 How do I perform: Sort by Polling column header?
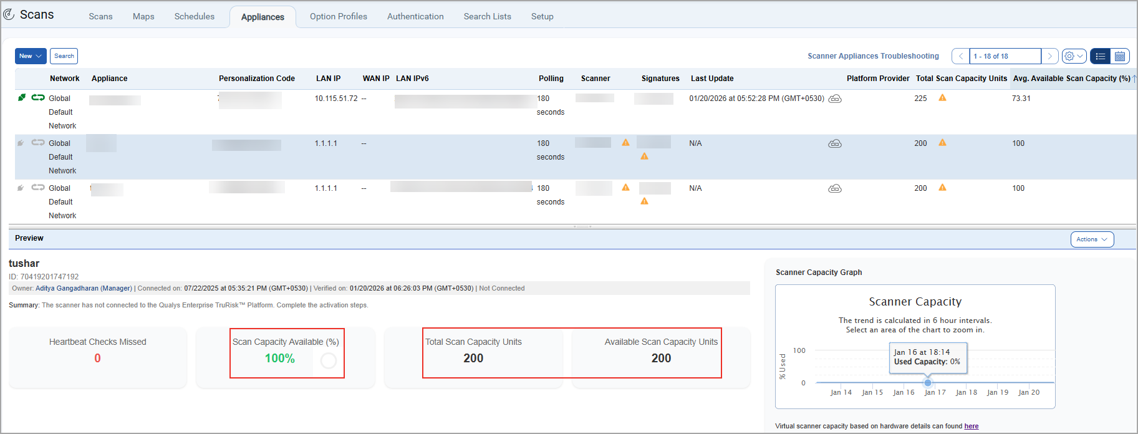(551, 79)
